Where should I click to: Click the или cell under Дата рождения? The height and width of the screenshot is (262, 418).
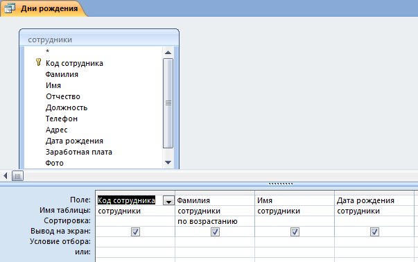coord(374,252)
